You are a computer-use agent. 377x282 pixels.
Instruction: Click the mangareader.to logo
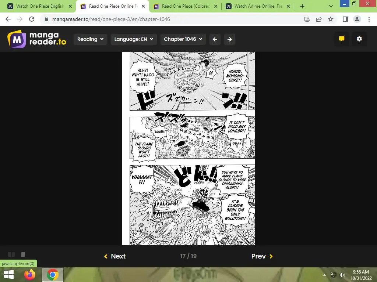36,39
